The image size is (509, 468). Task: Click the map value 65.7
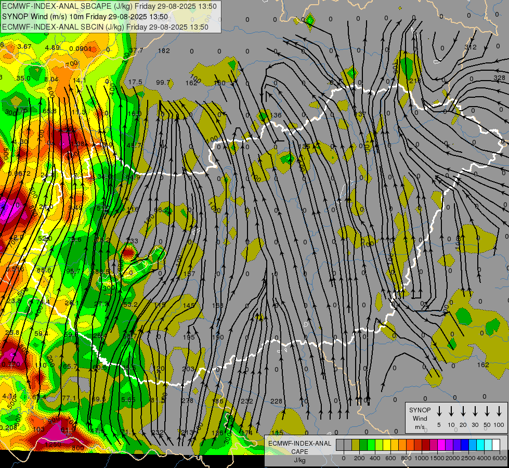70,367
